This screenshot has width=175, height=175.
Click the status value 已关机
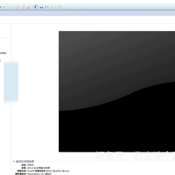pos(30,165)
